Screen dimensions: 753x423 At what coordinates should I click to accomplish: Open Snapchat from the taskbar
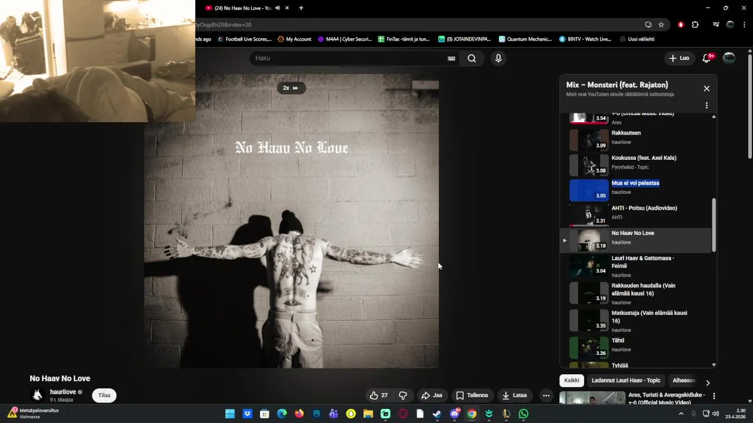(x=351, y=414)
